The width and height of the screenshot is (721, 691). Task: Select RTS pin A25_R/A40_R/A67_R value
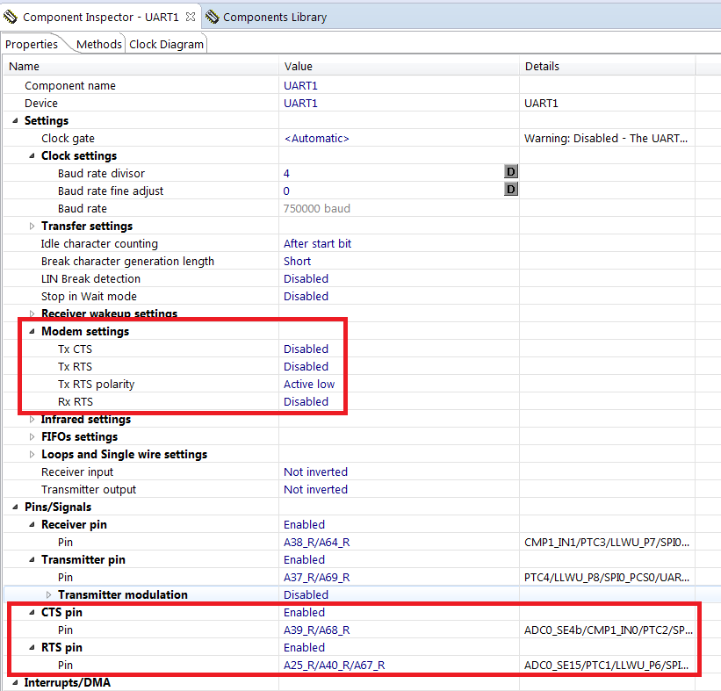coord(334,665)
